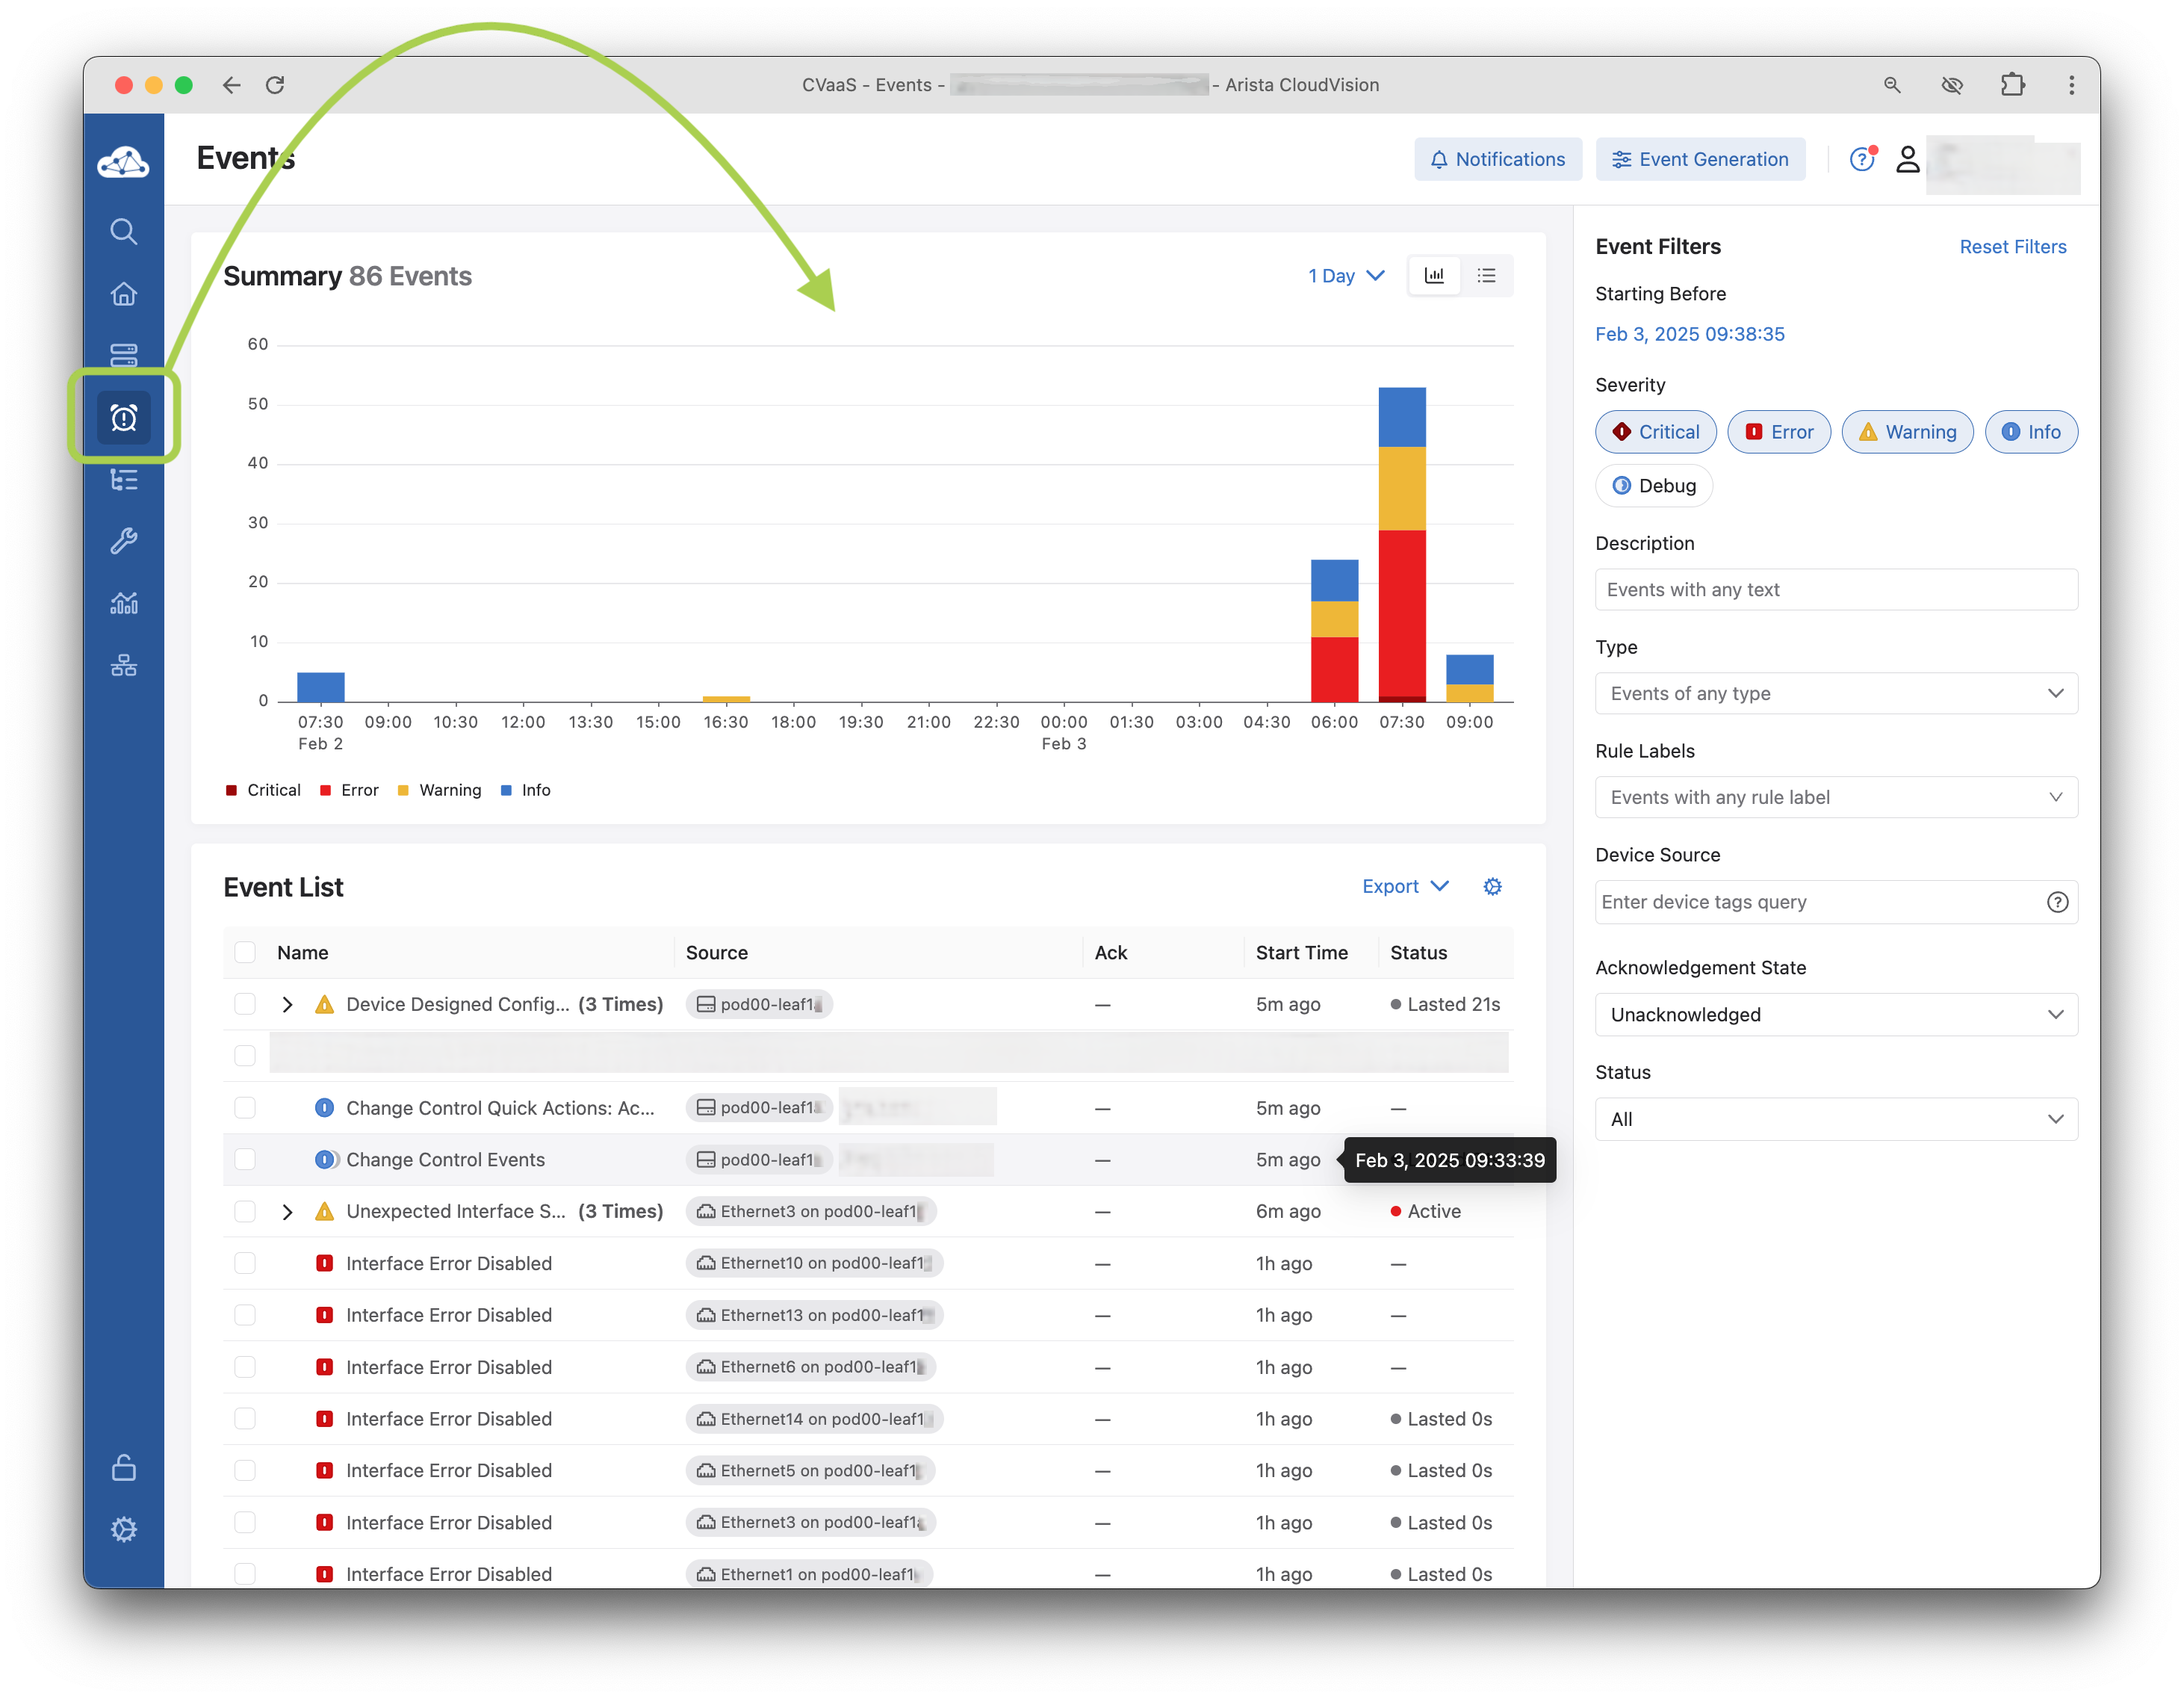The width and height of the screenshot is (2184, 1699).
Task: Click the wrench provisioning sidebar icon
Action: click(x=123, y=541)
